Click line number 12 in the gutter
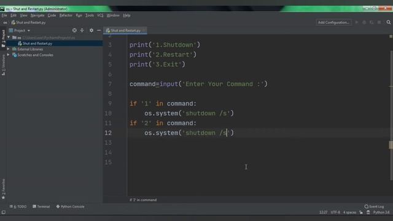 108,133
